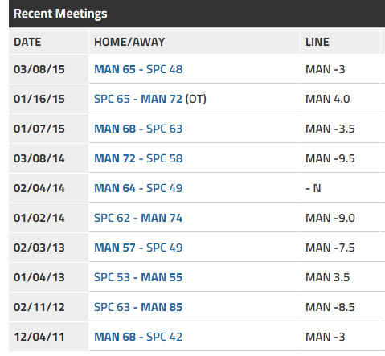Click the Recent Meetings section title

coord(60,14)
